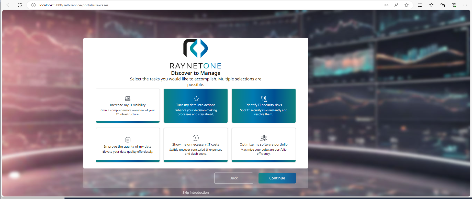Image resolution: width=472 pixels, height=199 pixels.
Task: Click the laptop icon in IT visibility card
Action: tap(128, 98)
